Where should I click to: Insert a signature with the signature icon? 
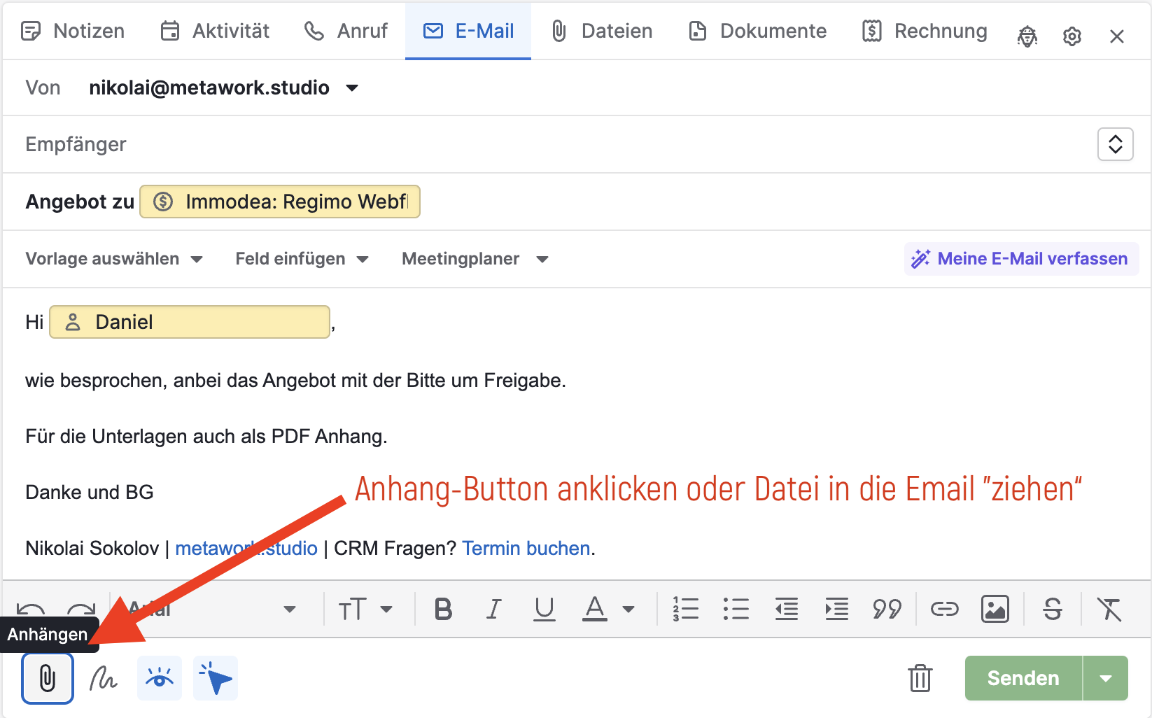point(104,678)
